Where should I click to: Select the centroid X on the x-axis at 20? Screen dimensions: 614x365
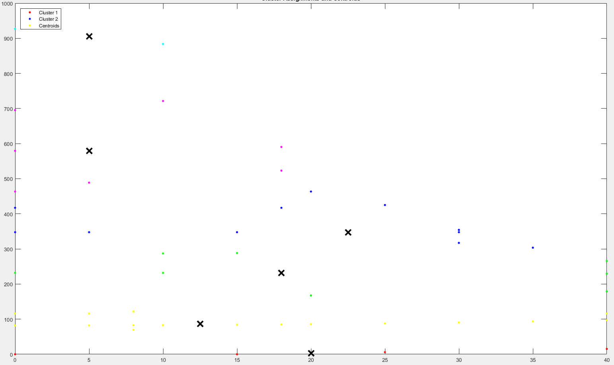click(x=311, y=353)
